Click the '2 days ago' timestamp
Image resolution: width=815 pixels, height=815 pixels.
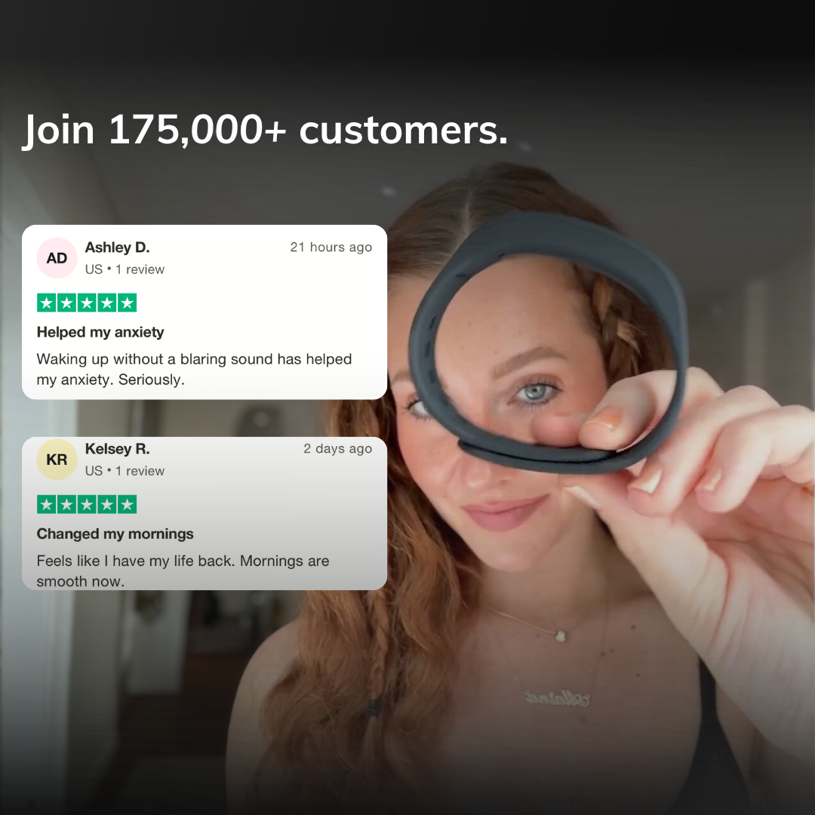click(x=338, y=448)
